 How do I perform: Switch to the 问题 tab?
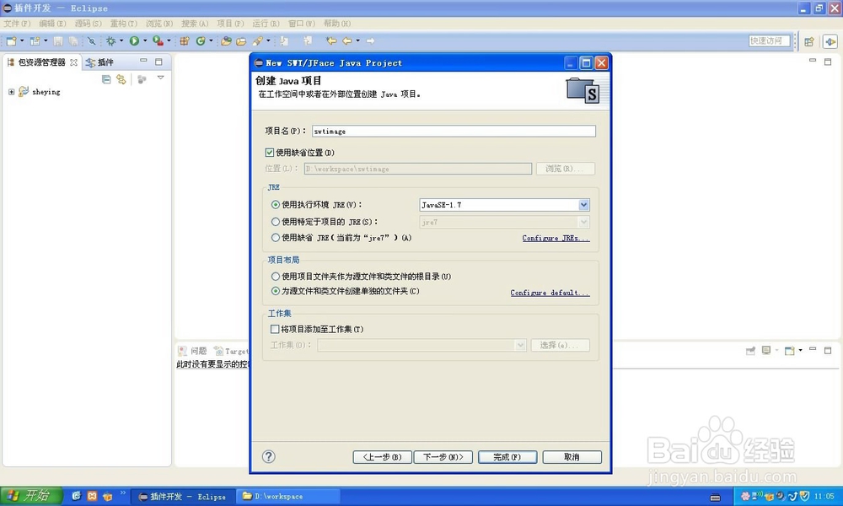point(193,351)
